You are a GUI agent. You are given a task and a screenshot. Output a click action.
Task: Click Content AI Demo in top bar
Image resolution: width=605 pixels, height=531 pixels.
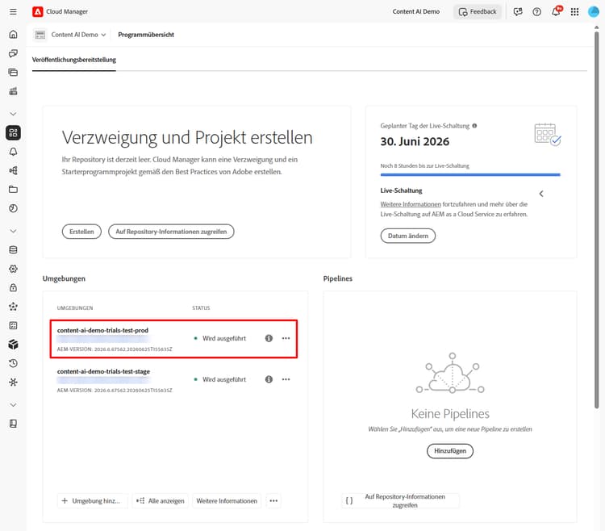[416, 12]
